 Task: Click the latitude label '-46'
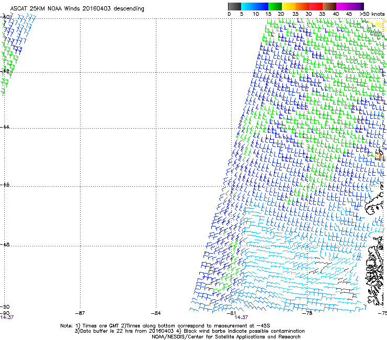tap(5, 185)
